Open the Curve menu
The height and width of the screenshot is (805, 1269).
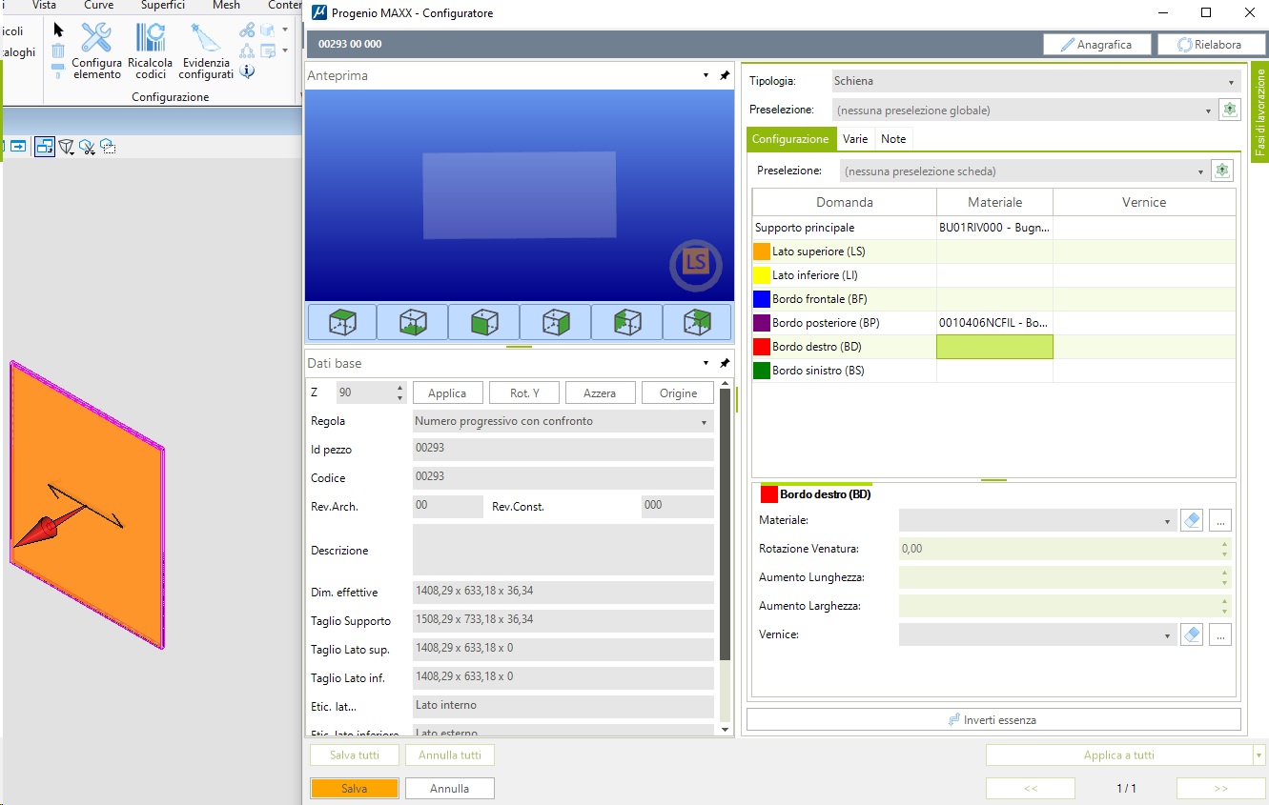click(98, 5)
